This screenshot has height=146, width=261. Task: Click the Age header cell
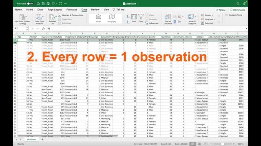pyautogui.click(x=23, y=37)
